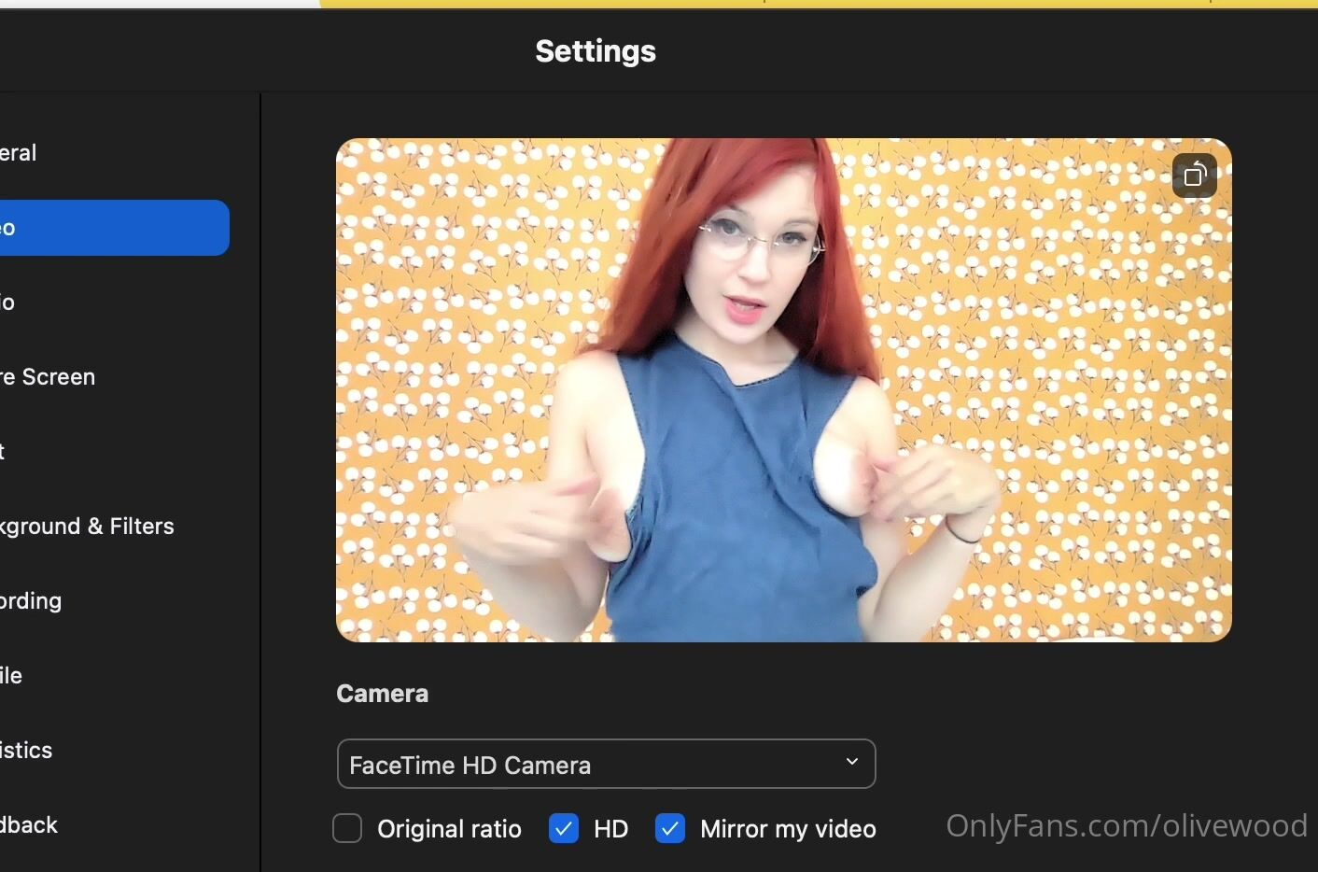Select the Recording settings section
The height and width of the screenshot is (872, 1318).
(x=32, y=601)
